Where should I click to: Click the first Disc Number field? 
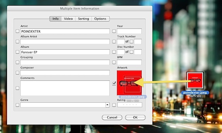coord(121,52)
